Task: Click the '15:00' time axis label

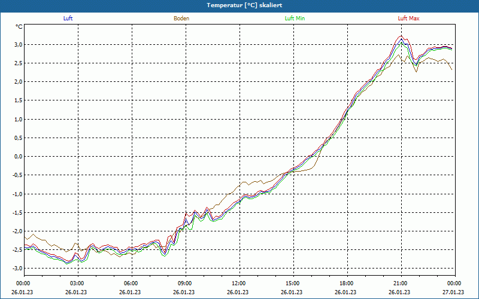Action: pyautogui.click(x=292, y=283)
